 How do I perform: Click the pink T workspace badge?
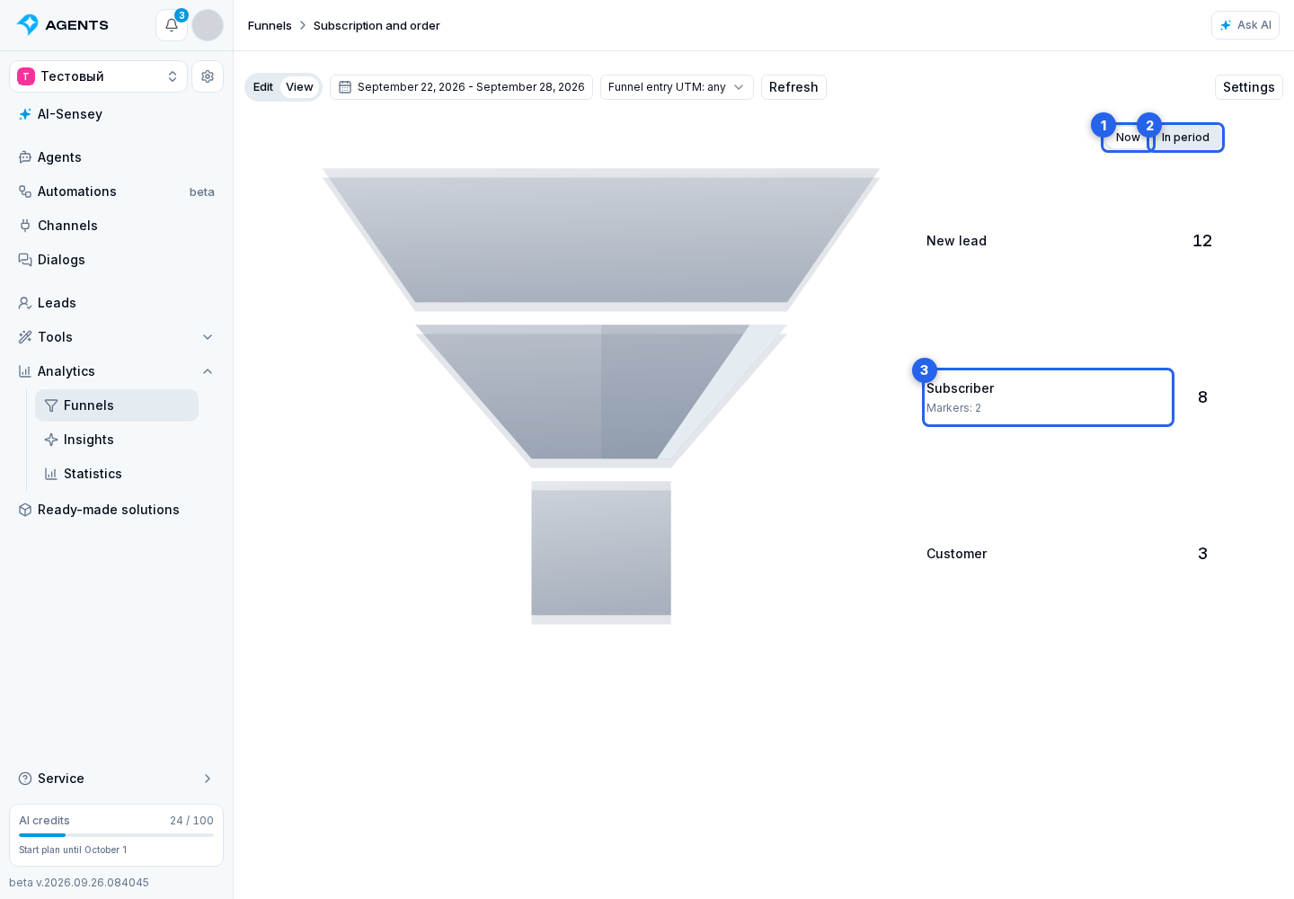(26, 76)
